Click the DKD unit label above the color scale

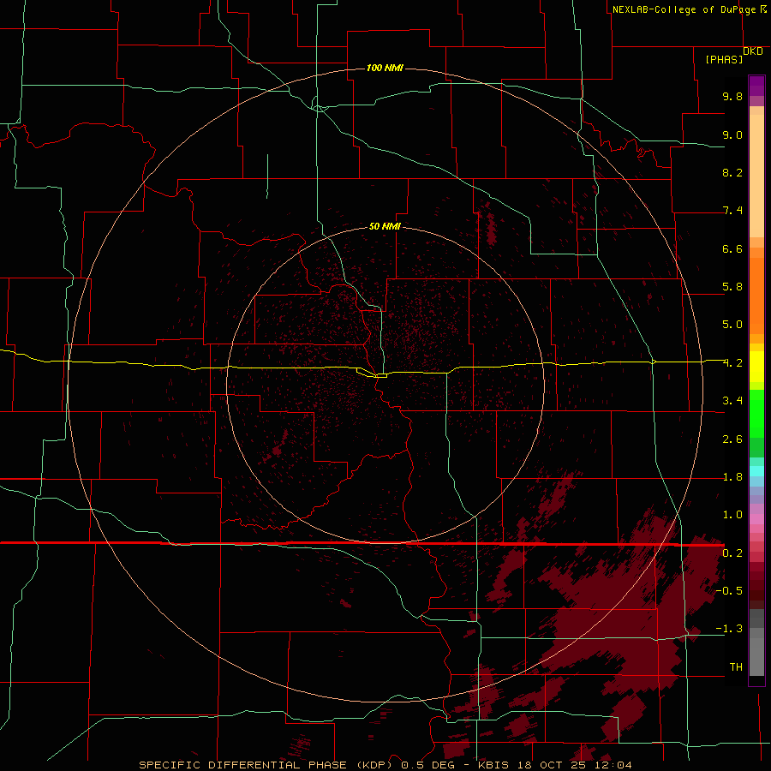pyautogui.click(x=753, y=51)
